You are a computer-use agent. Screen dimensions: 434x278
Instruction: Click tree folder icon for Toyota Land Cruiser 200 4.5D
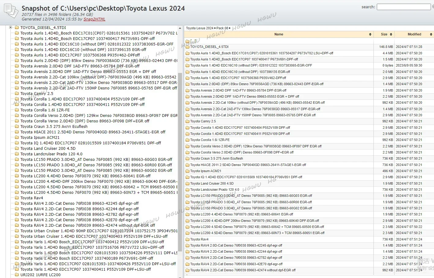point(17,148)
